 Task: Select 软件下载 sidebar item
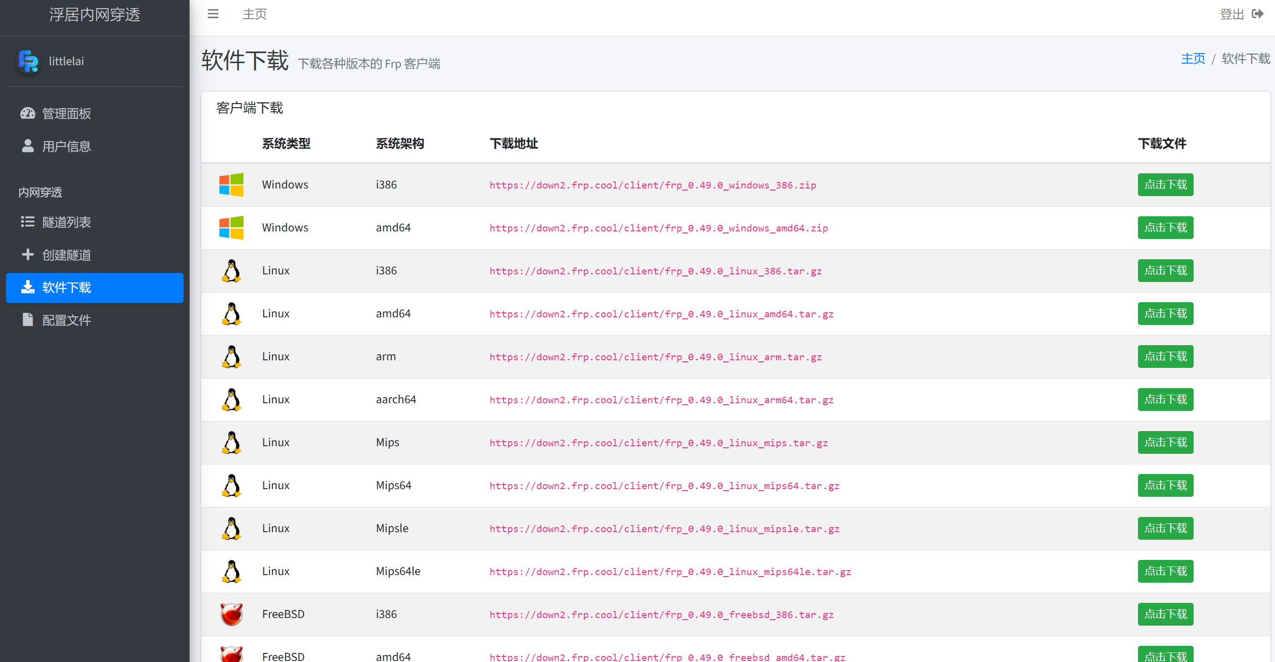coord(95,288)
